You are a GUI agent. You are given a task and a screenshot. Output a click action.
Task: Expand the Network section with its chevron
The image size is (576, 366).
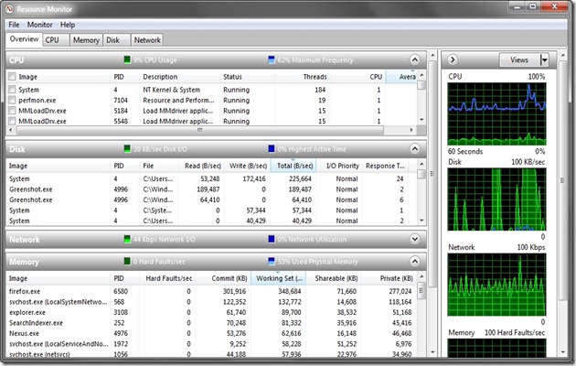coord(414,239)
